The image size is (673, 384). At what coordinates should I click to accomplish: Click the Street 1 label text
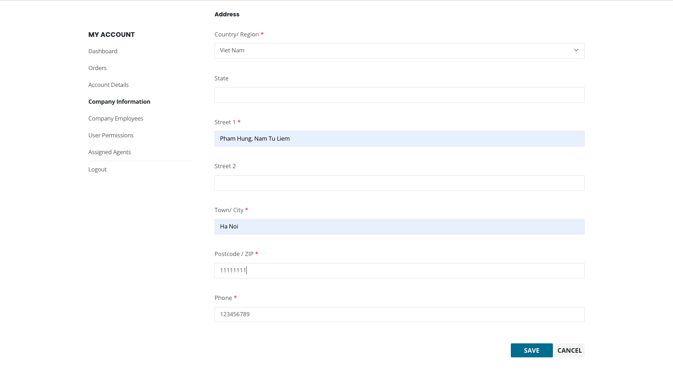click(x=225, y=122)
